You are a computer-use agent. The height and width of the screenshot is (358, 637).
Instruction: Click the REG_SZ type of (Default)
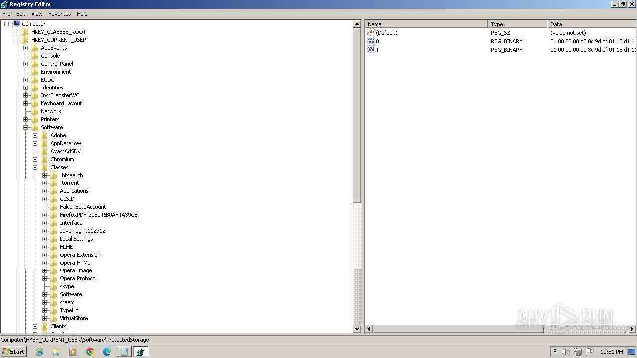(x=500, y=33)
